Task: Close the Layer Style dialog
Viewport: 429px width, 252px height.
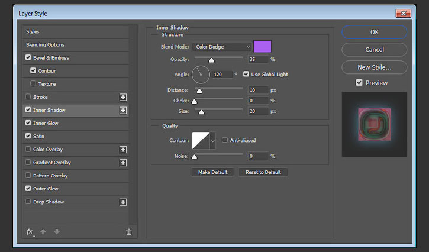Action: 404,13
